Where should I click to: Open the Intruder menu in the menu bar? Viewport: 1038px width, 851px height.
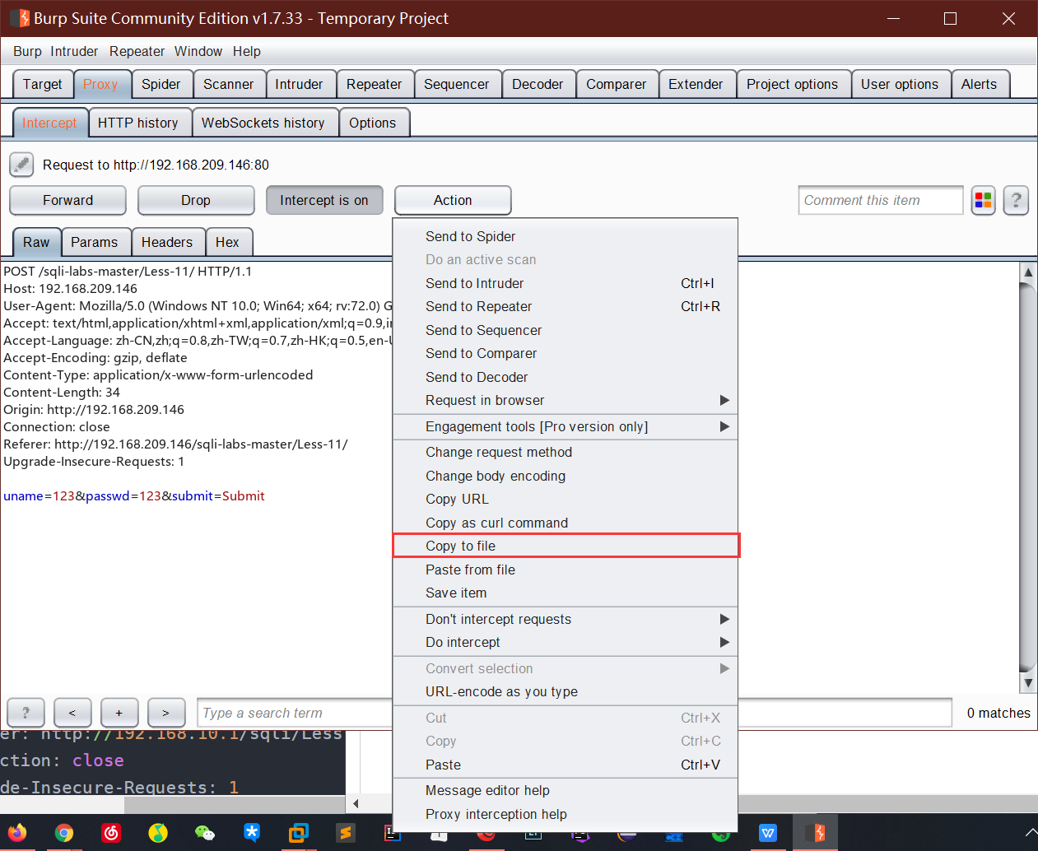(74, 51)
